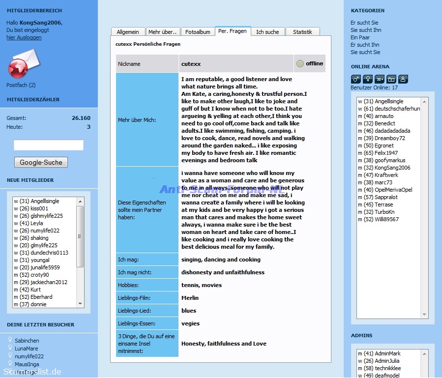This screenshot has height=378, width=442.
Task: Click the female icon beside Sabinchen
Action: pos(10,340)
